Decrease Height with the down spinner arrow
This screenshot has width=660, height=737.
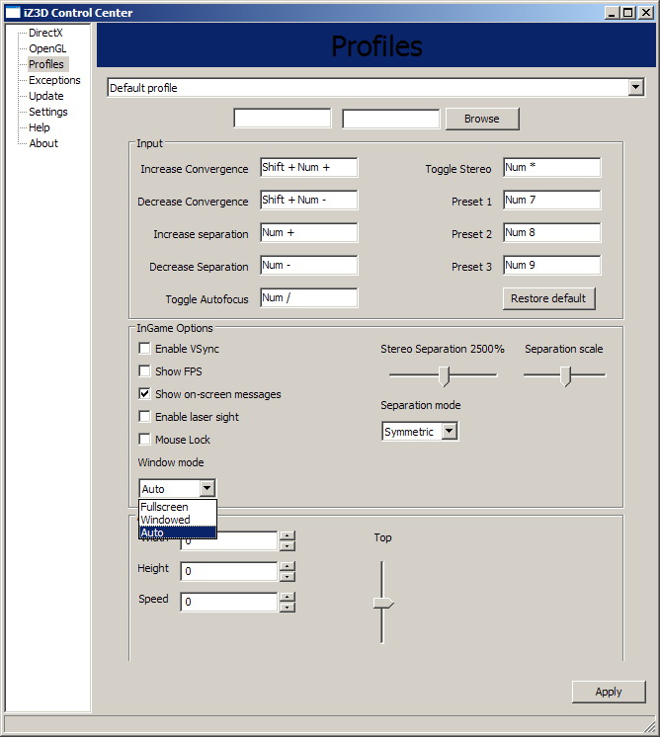tap(288, 577)
